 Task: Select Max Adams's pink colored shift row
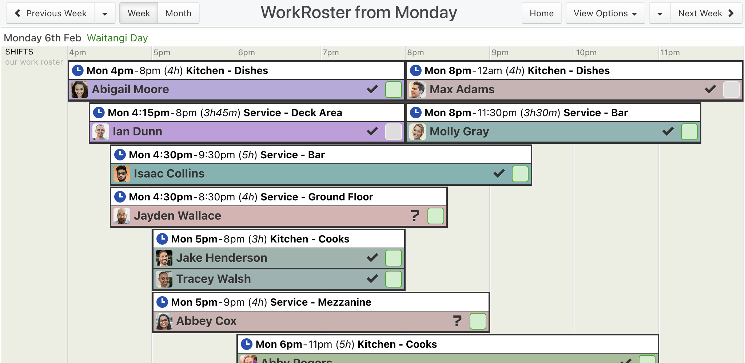pos(575,90)
